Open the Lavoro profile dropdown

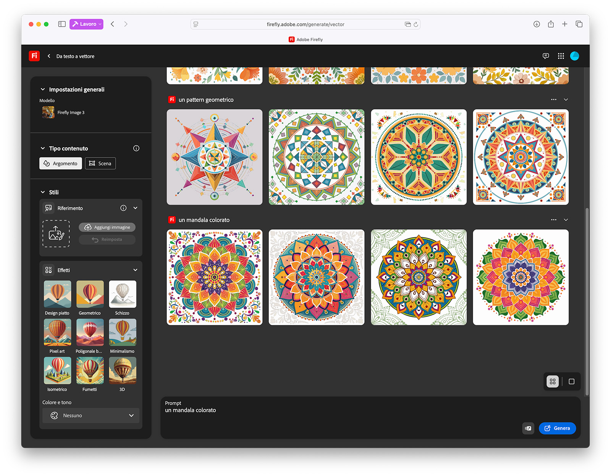tap(86, 24)
